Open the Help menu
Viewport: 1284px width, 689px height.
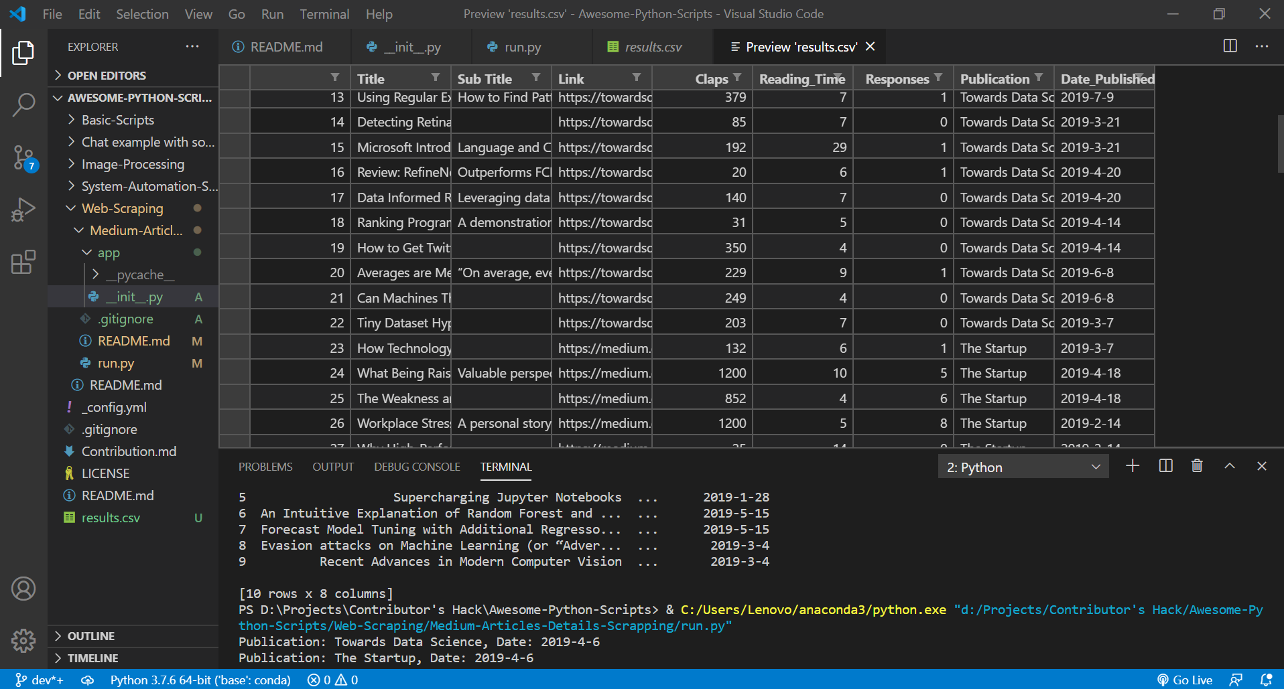coord(379,14)
